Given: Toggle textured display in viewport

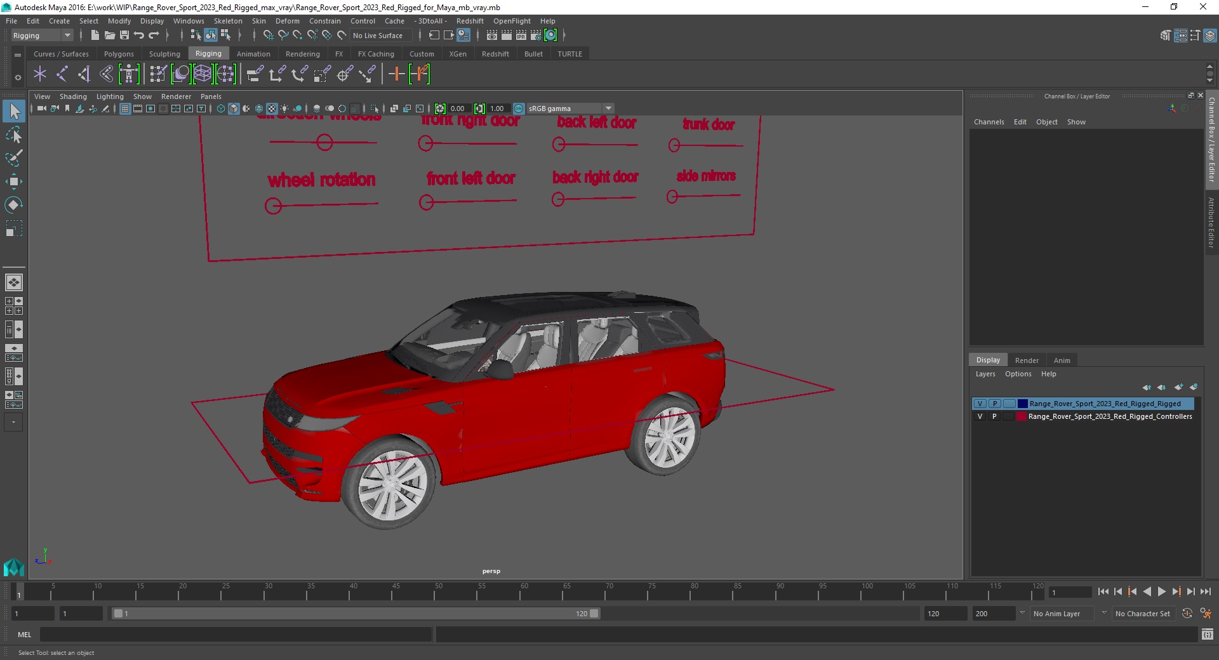Looking at the screenshot, I should 272,109.
